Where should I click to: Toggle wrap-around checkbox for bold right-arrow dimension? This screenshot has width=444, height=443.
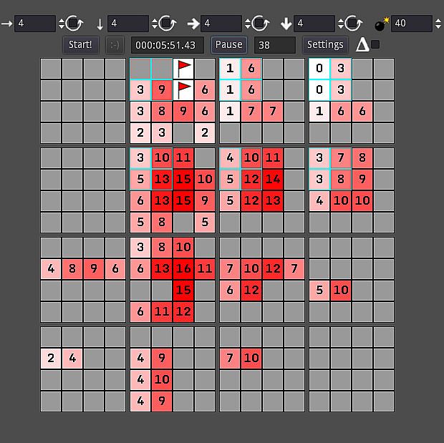tap(260, 24)
